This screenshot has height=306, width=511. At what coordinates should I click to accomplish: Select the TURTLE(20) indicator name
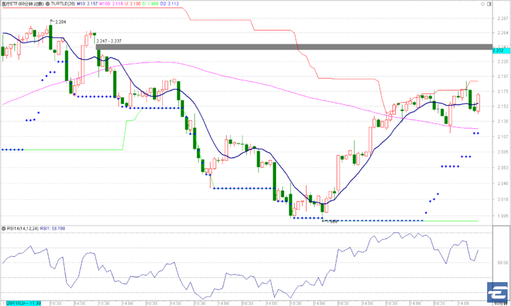pos(63,4)
